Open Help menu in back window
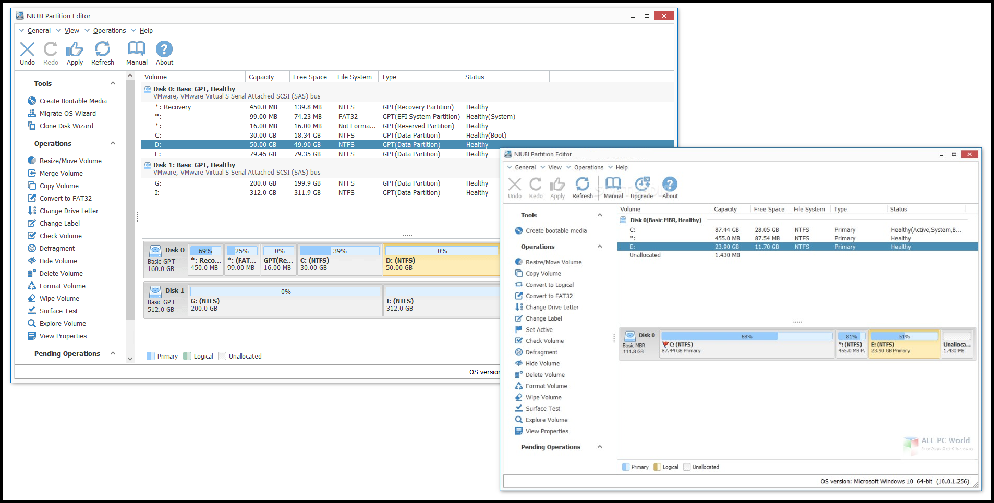The image size is (994, 503). coord(146,31)
